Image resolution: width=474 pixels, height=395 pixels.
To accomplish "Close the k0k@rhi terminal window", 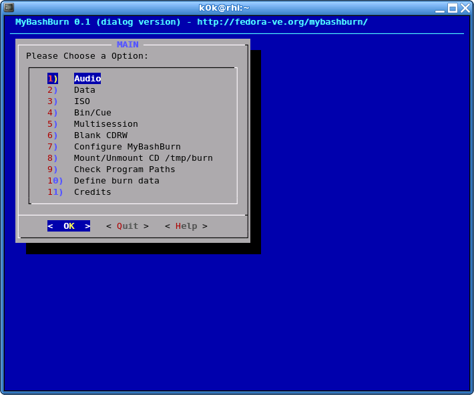I will (x=465, y=8).
